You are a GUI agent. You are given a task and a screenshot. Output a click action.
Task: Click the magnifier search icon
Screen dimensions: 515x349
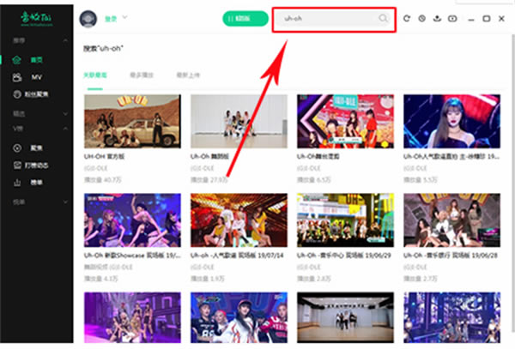pyautogui.click(x=383, y=18)
